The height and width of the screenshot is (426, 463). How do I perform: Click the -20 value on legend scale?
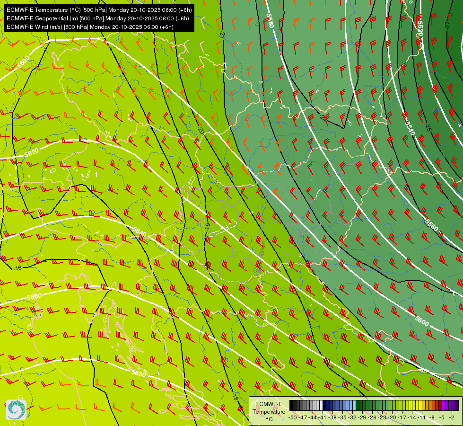(x=392, y=417)
